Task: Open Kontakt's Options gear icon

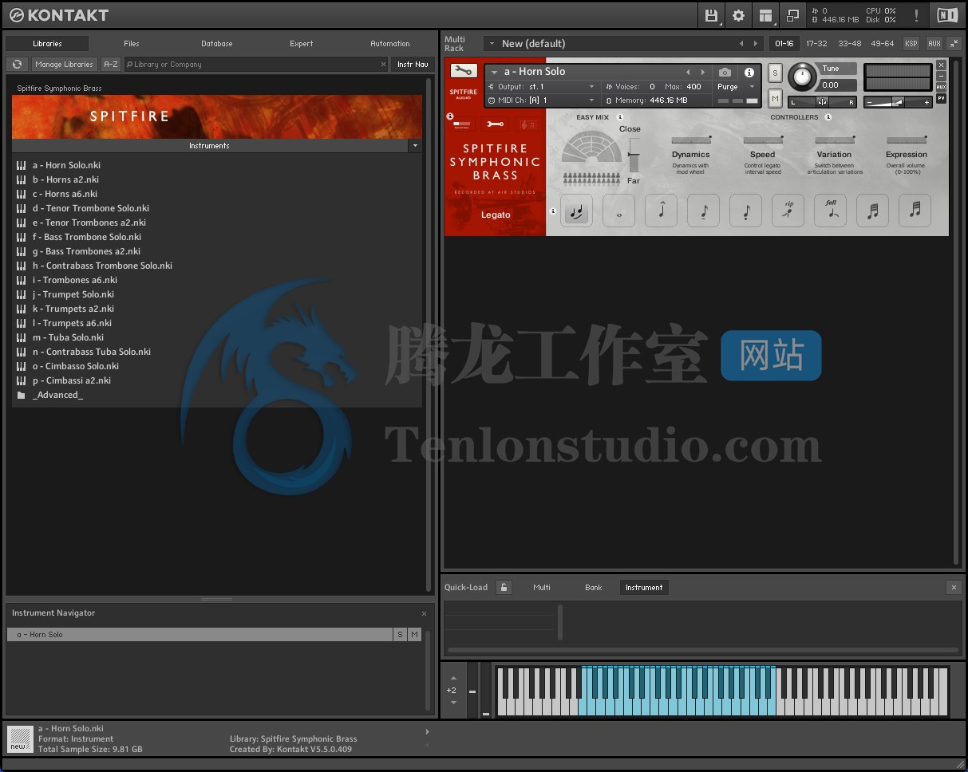Action: click(738, 15)
